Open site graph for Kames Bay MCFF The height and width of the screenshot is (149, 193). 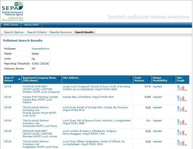pos(182,98)
